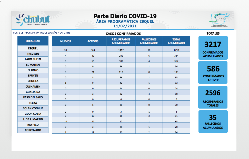The width and height of the screenshot is (249, 159).
Task: Select the NUEVOS column header
Action: [x=66, y=41]
